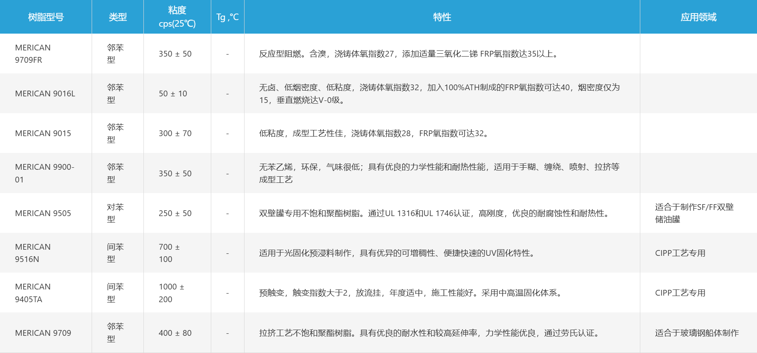
Task: Open the MERICAN 9015 resin entry
Action: (x=43, y=133)
